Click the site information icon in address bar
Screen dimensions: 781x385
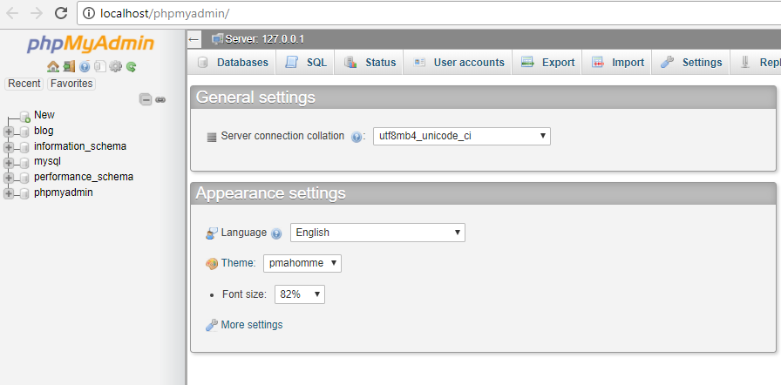tap(89, 13)
